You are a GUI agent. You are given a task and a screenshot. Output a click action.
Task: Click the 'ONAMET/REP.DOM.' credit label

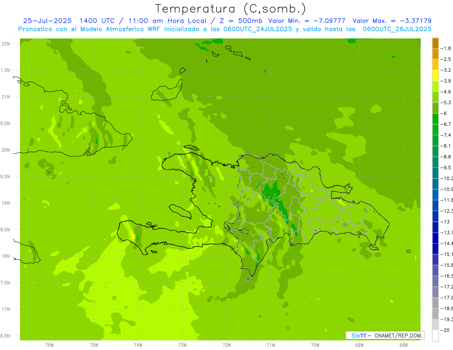[x=399, y=335]
